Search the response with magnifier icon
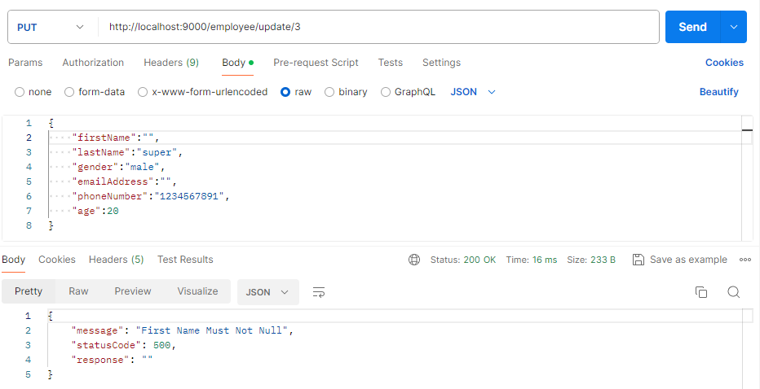Screen dimensions: 760x389 tap(733, 292)
